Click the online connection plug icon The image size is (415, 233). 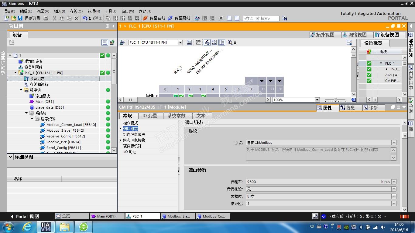pos(145,18)
